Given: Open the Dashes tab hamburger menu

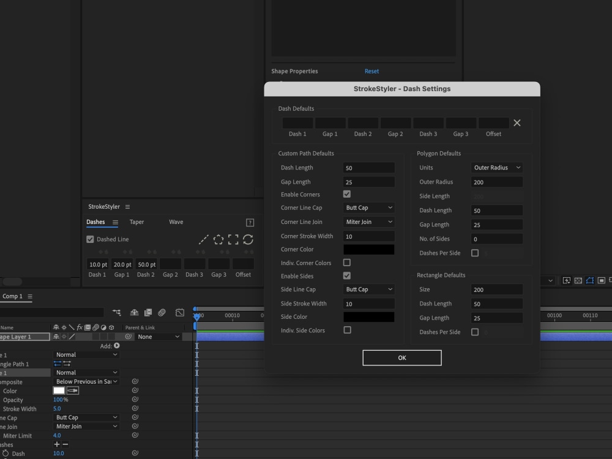Looking at the screenshot, I should (115, 222).
